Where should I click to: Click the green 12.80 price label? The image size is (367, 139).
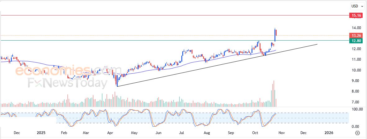coord(354,41)
